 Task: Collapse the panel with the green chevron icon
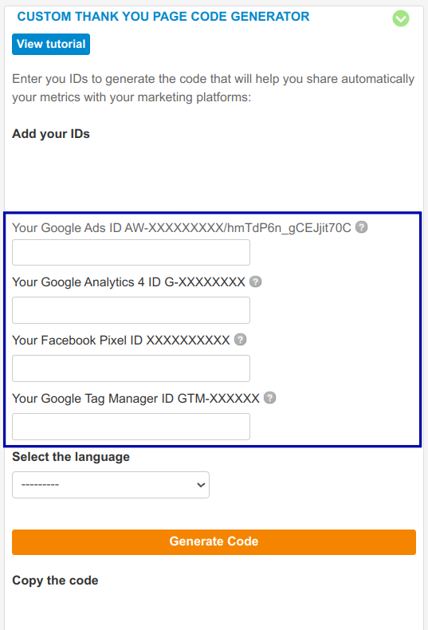[401, 18]
